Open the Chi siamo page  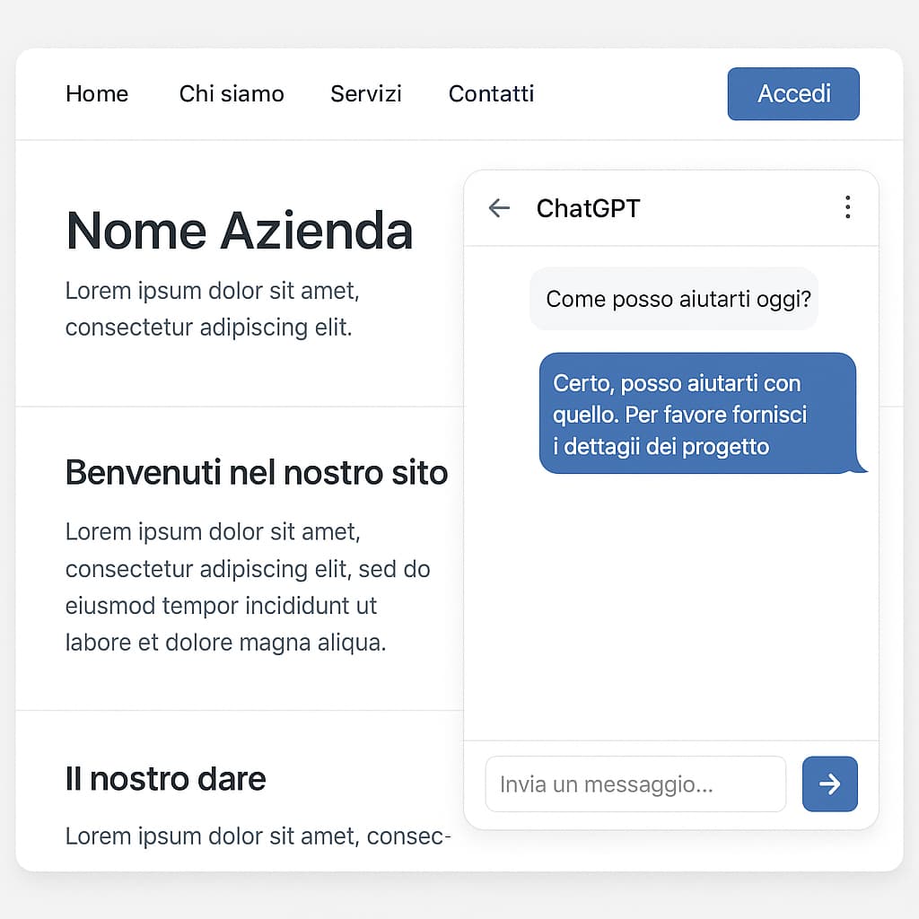pos(232,93)
